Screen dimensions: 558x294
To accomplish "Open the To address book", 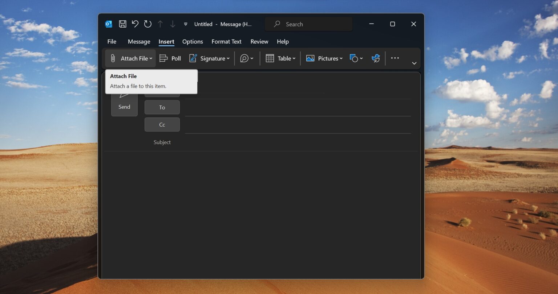I will coord(162,107).
